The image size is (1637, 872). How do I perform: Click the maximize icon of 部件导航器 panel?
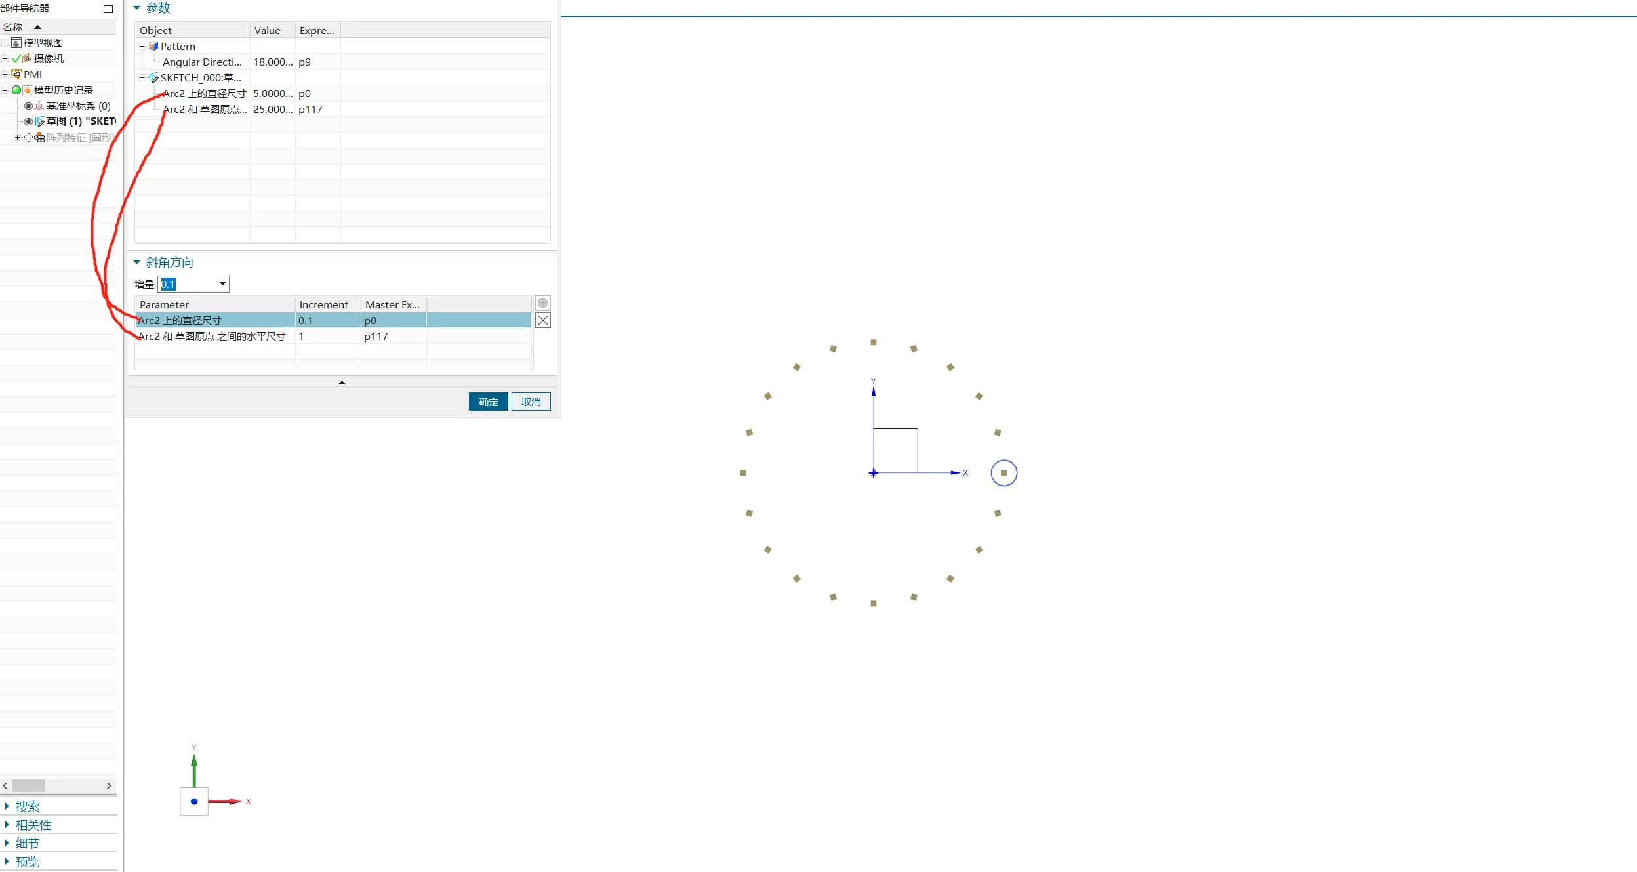108,9
